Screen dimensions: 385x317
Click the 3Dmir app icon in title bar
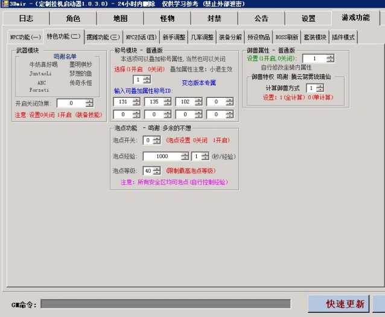pyautogui.click(x=4, y=4)
